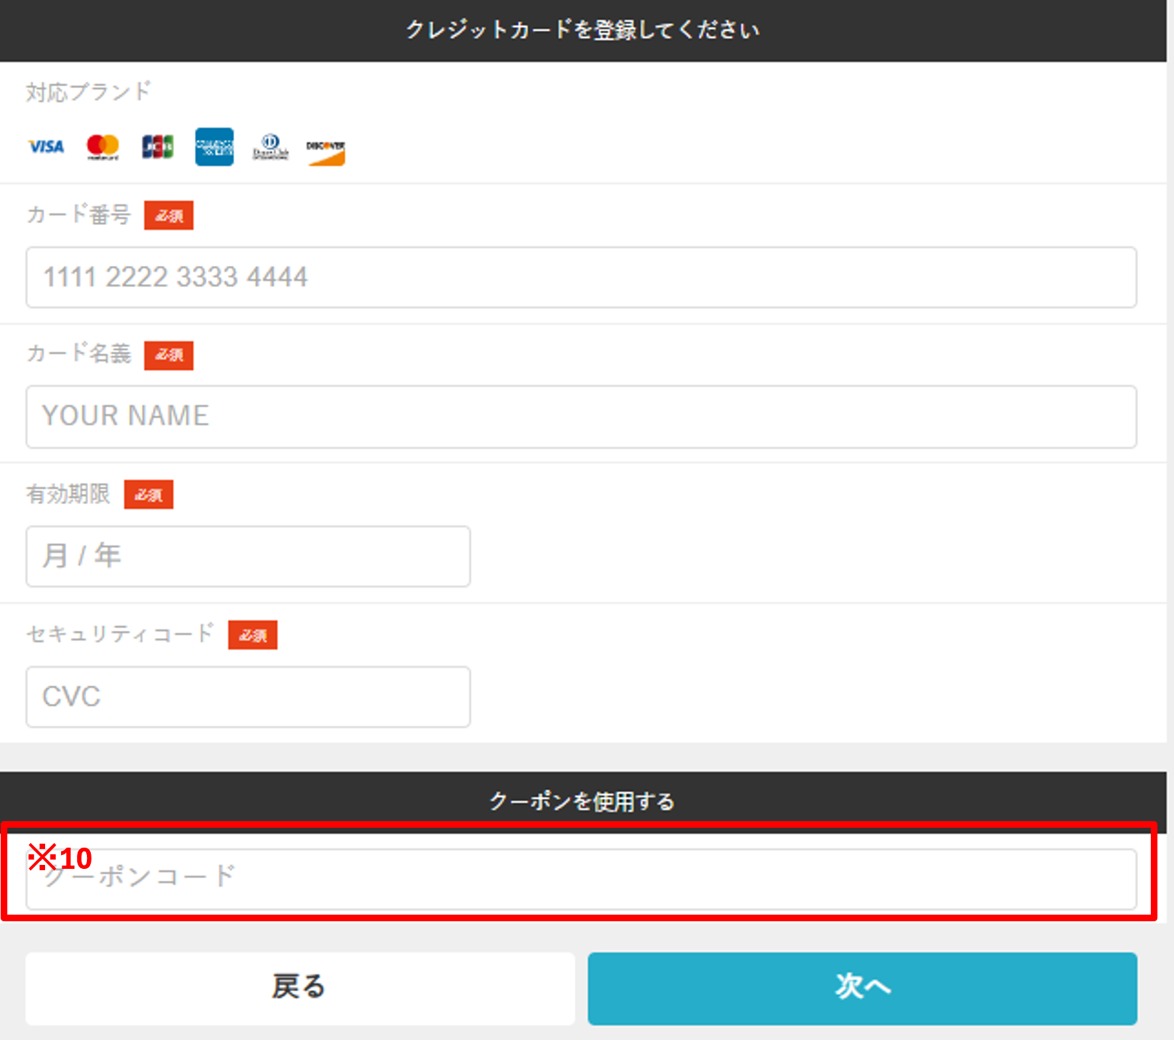Click the 必須 badge beside カード名義
The image size is (1174, 1040).
(168, 356)
